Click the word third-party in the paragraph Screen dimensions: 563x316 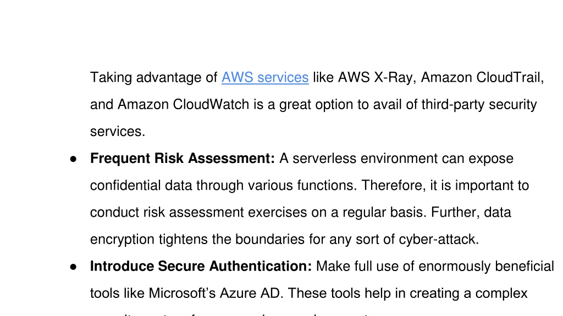tap(453, 105)
